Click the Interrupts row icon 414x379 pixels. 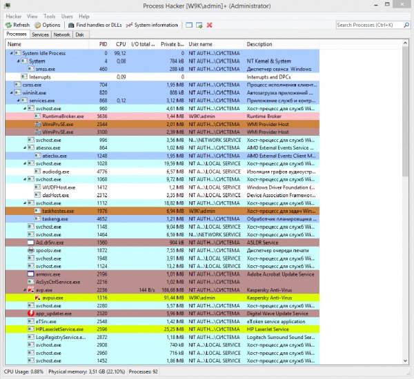[24, 76]
